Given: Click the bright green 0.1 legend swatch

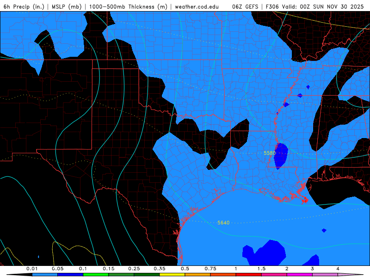Looking at the screenshot, I should click(96, 275).
